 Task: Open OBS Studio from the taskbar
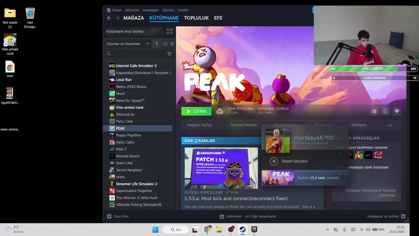[231, 229]
